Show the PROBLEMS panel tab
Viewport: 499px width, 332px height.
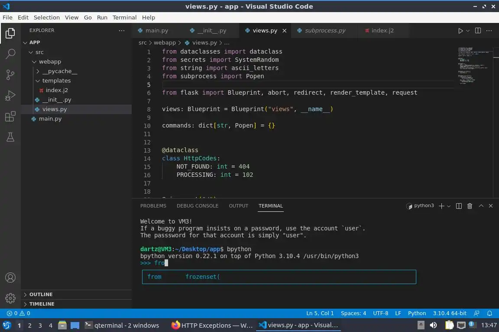coord(153,206)
